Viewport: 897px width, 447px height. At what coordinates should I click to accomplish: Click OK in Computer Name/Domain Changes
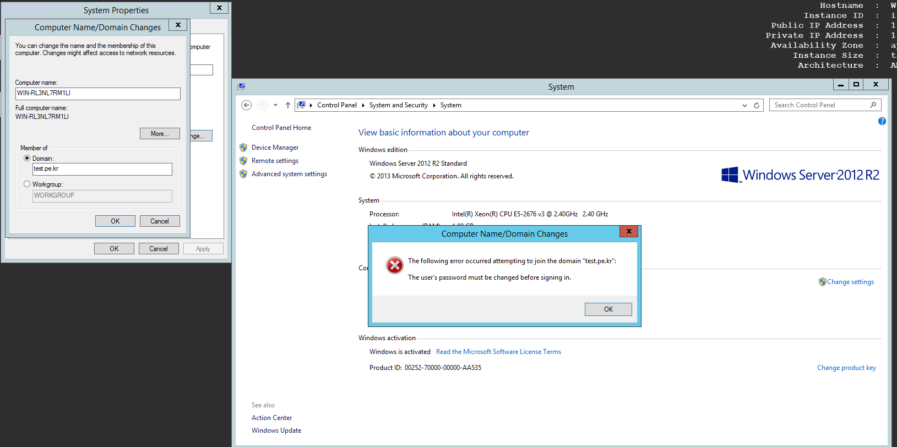tap(115, 221)
